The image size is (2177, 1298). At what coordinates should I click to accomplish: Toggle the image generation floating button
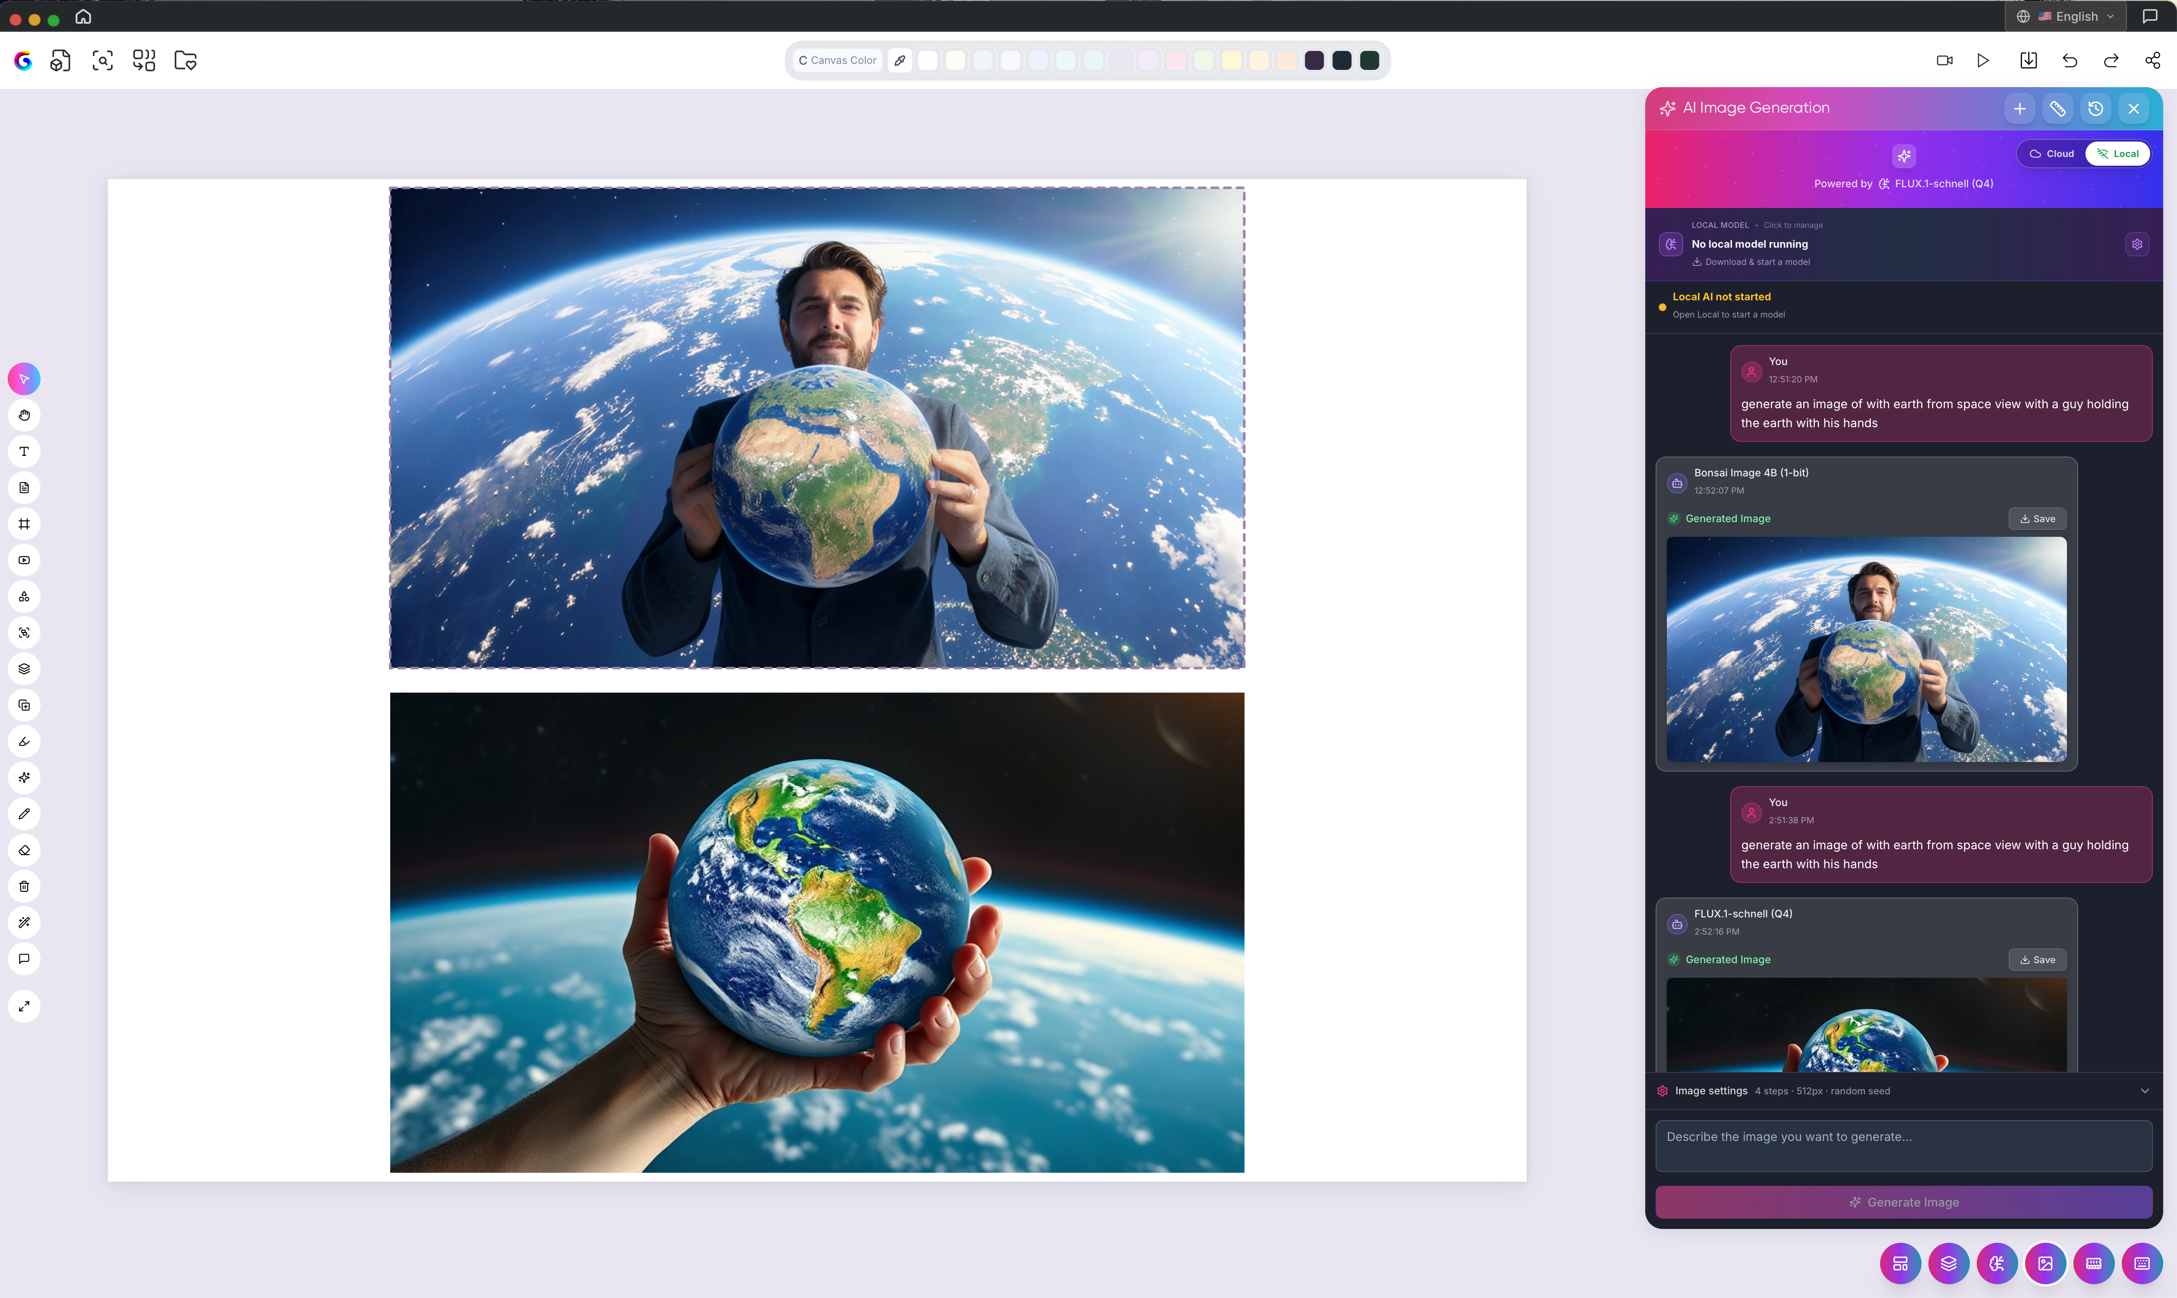pyautogui.click(x=2046, y=1264)
